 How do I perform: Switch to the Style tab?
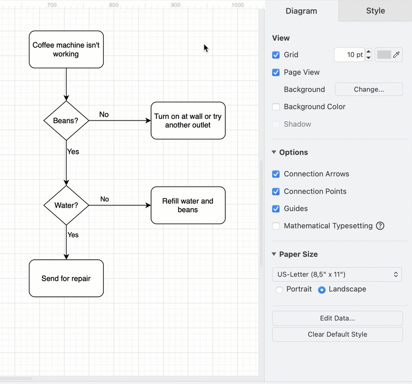(375, 11)
